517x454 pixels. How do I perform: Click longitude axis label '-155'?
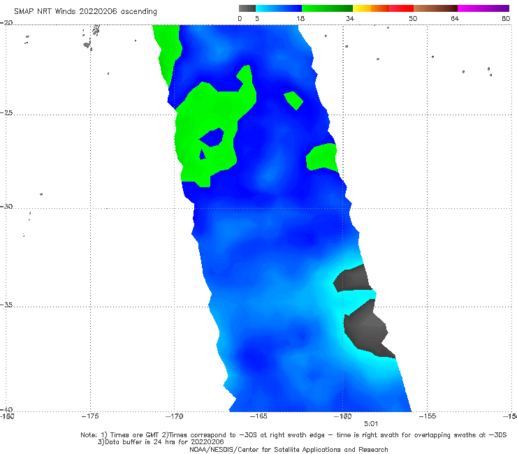(x=428, y=416)
